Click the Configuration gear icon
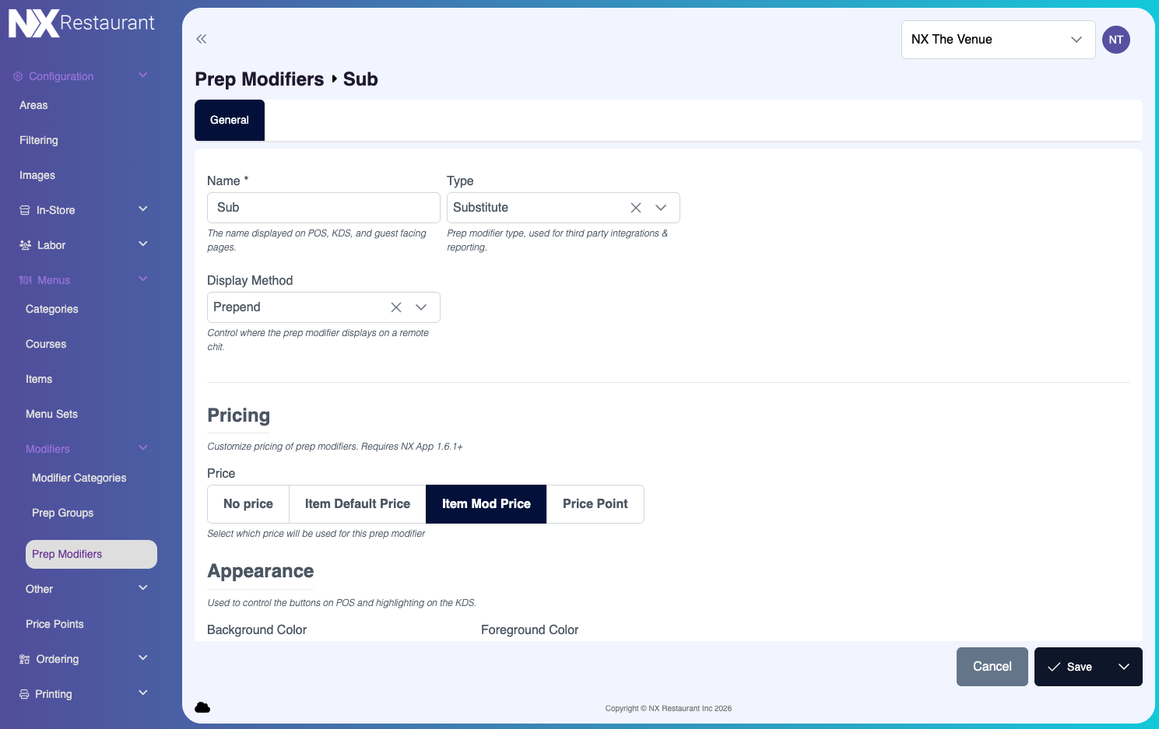The width and height of the screenshot is (1159, 729). [x=18, y=76]
